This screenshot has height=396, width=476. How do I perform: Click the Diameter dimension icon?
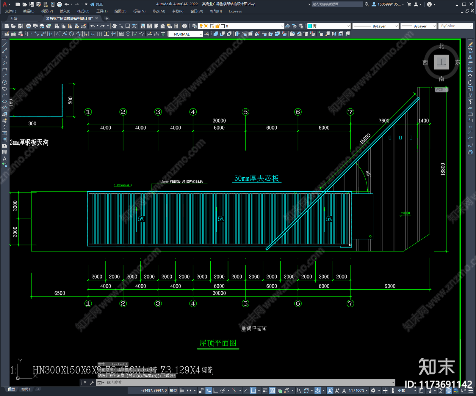(71, 34)
